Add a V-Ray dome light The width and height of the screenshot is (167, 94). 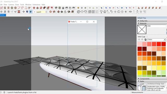[x=119, y=12]
